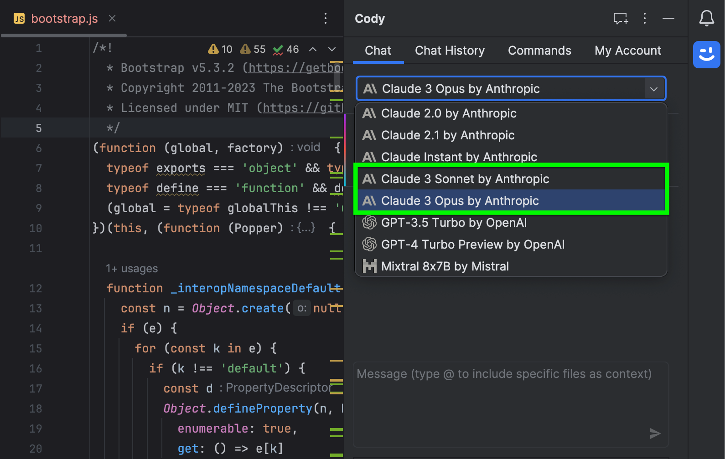Image resolution: width=725 pixels, height=459 pixels.
Task: Select Claude 3 Sonnet by Anthropic
Action: [511, 179]
